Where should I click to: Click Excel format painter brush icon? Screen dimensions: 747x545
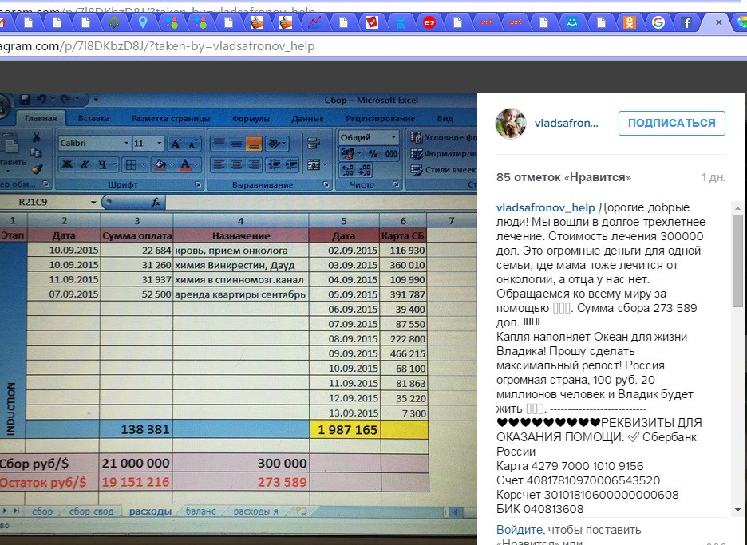point(37,168)
